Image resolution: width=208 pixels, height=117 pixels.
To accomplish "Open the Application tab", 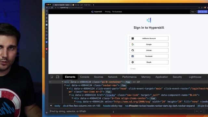I will (162, 77).
